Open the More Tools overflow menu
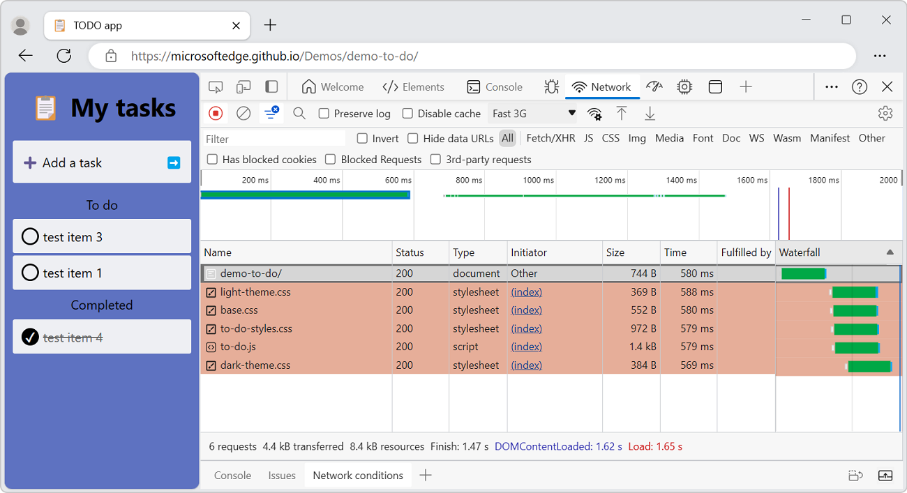The image size is (907, 493). coord(831,86)
